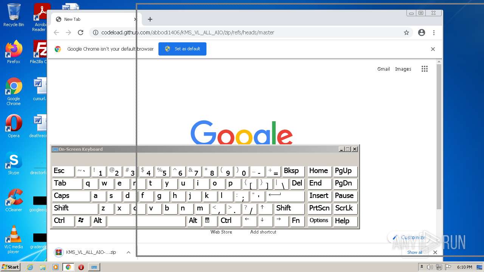Dismiss the default browser notification bar
The image size is (484, 272).
[433, 49]
